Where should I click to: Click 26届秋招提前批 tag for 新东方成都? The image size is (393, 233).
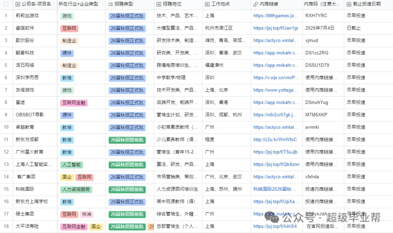(127, 140)
